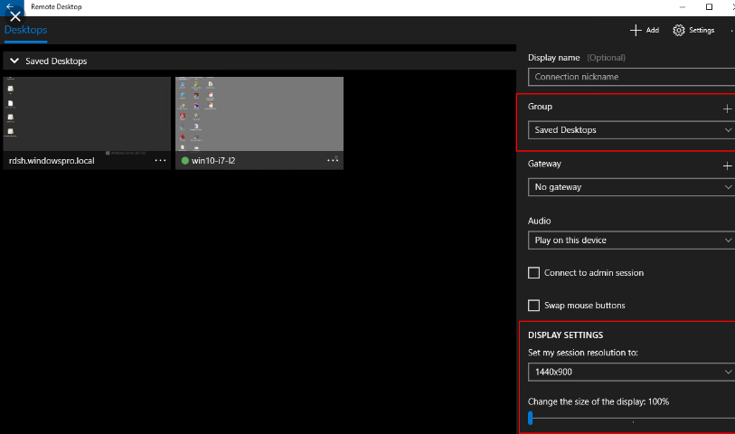Open more options for win10-i7-l2
The image size is (735, 434).
click(x=333, y=160)
